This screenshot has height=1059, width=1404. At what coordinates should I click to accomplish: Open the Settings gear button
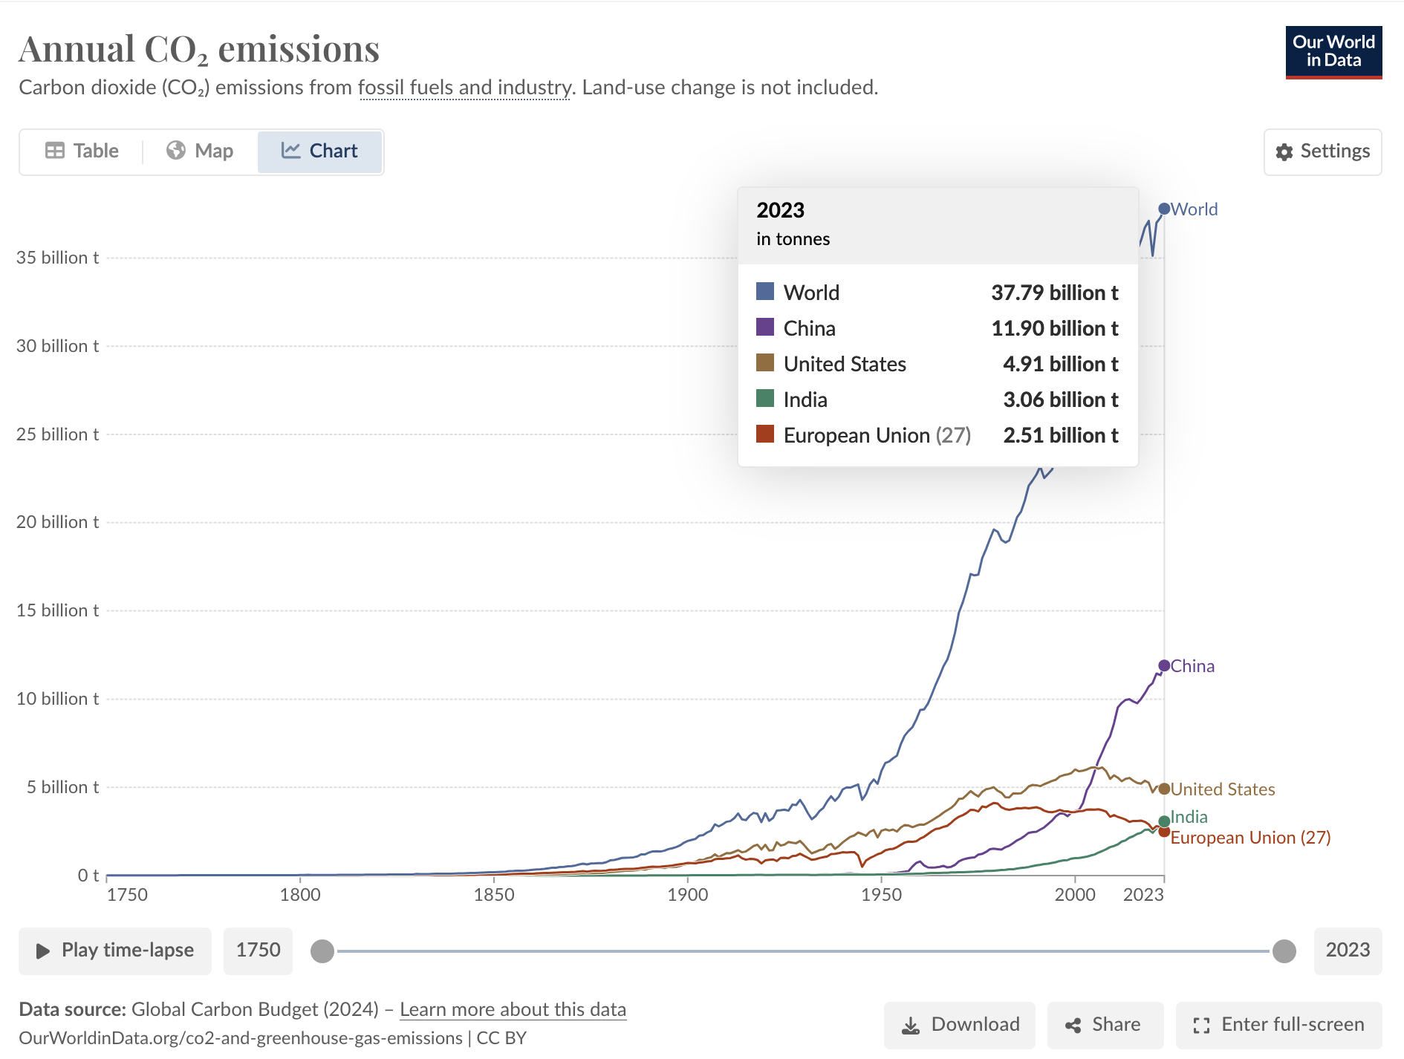coord(1322,151)
